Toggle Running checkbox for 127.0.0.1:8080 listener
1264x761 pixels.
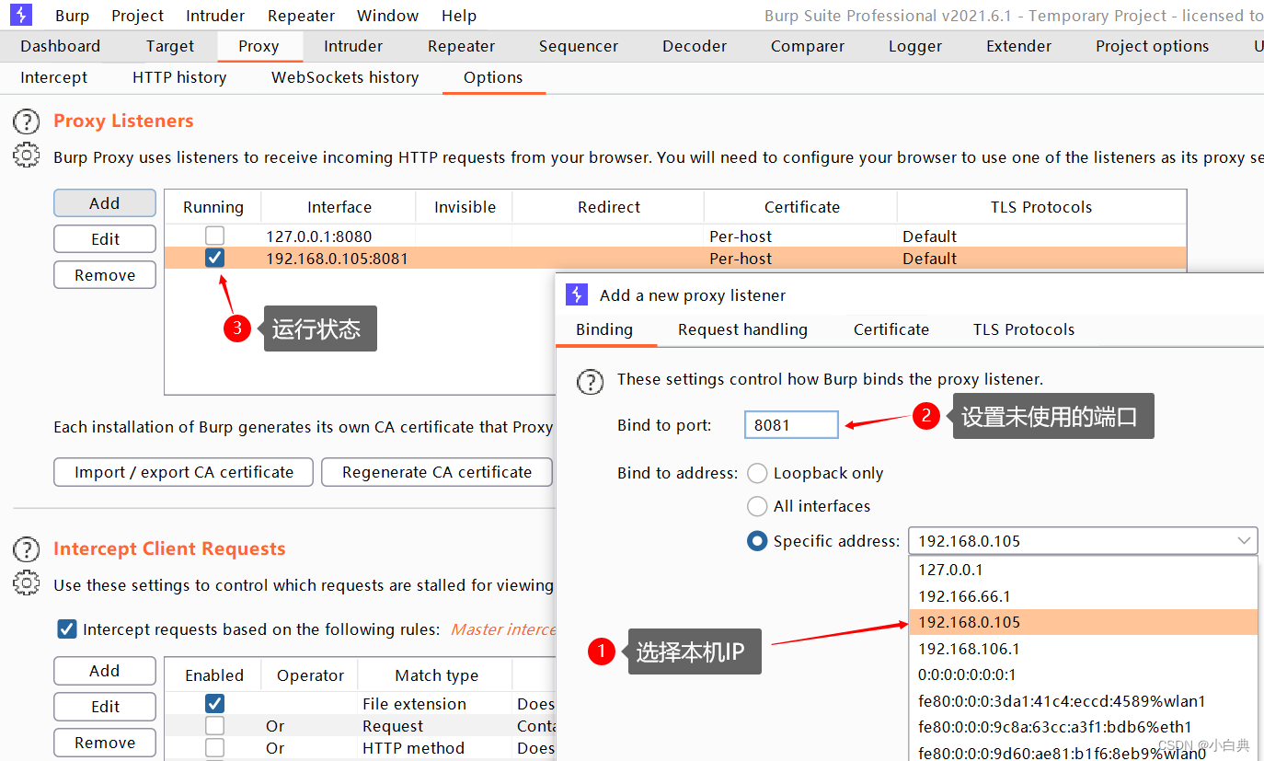[214, 236]
